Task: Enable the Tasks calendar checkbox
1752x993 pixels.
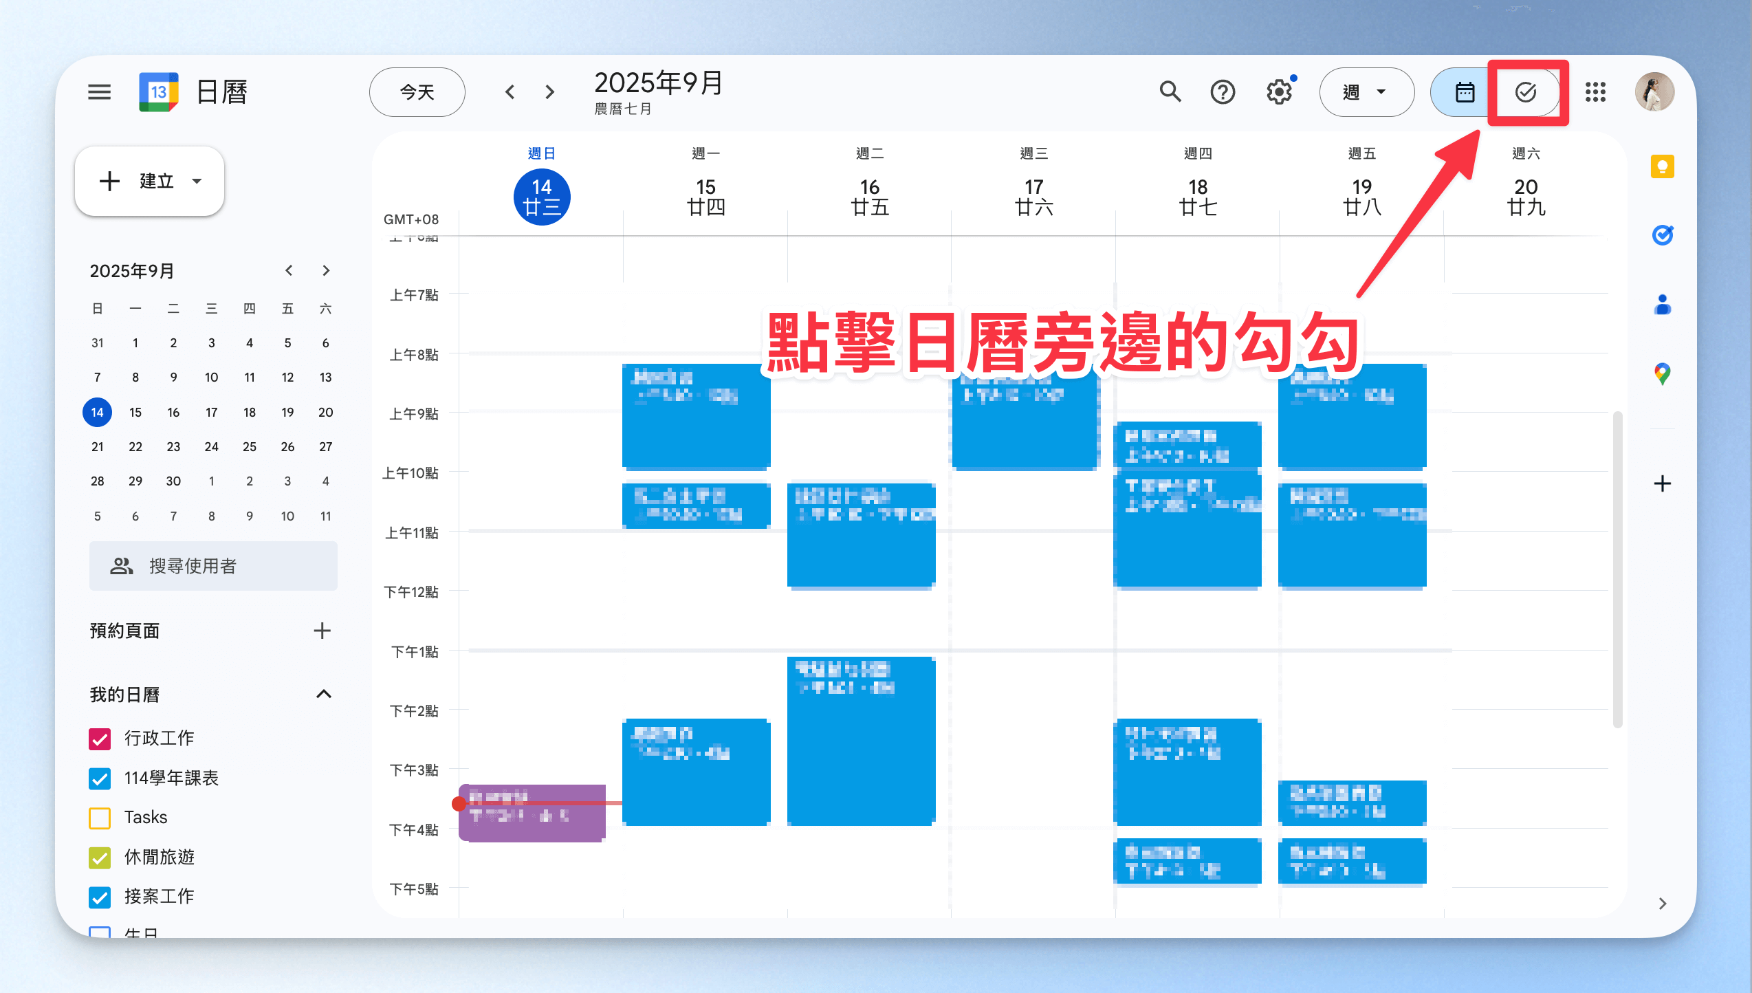Action: (100, 818)
